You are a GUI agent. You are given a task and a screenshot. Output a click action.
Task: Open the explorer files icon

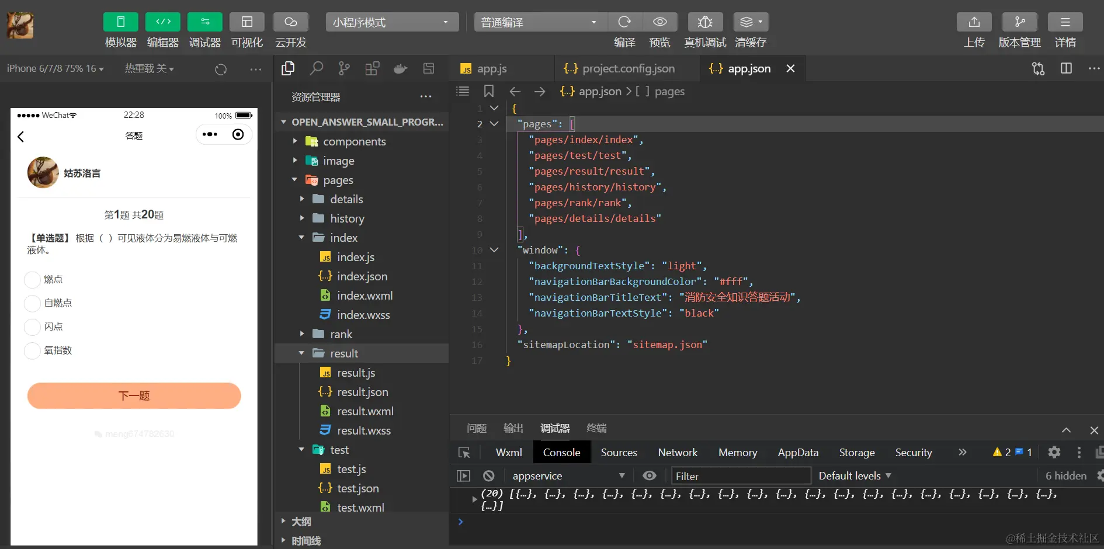click(x=288, y=68)
